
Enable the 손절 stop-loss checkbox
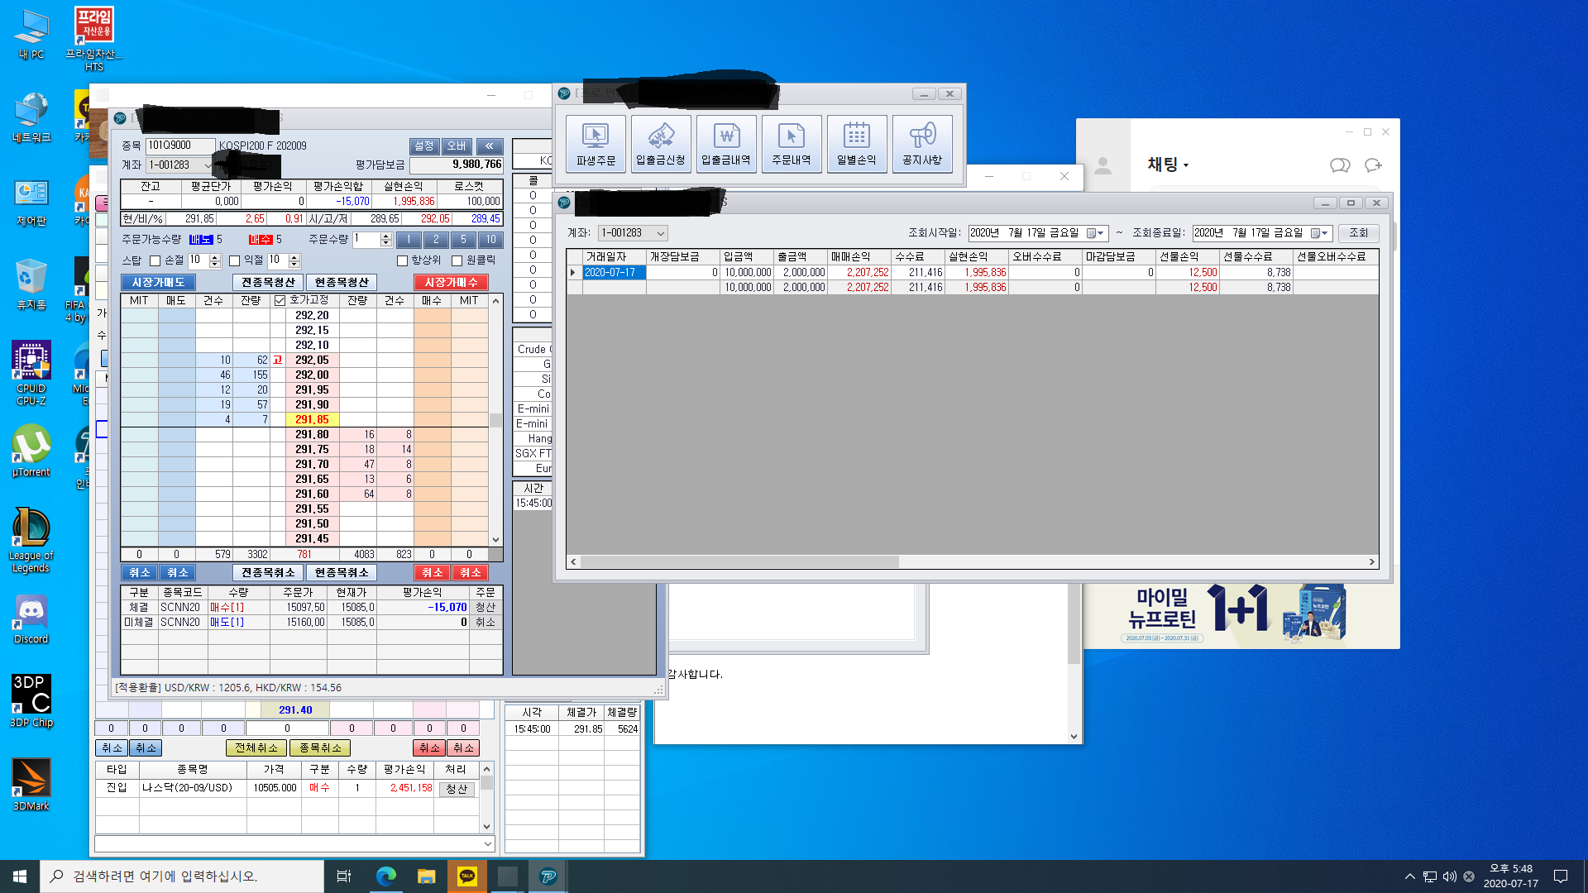pos(155,260)
